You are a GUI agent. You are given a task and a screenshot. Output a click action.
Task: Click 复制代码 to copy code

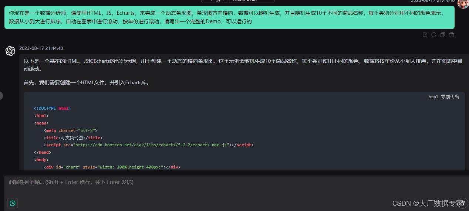(450, 97)
